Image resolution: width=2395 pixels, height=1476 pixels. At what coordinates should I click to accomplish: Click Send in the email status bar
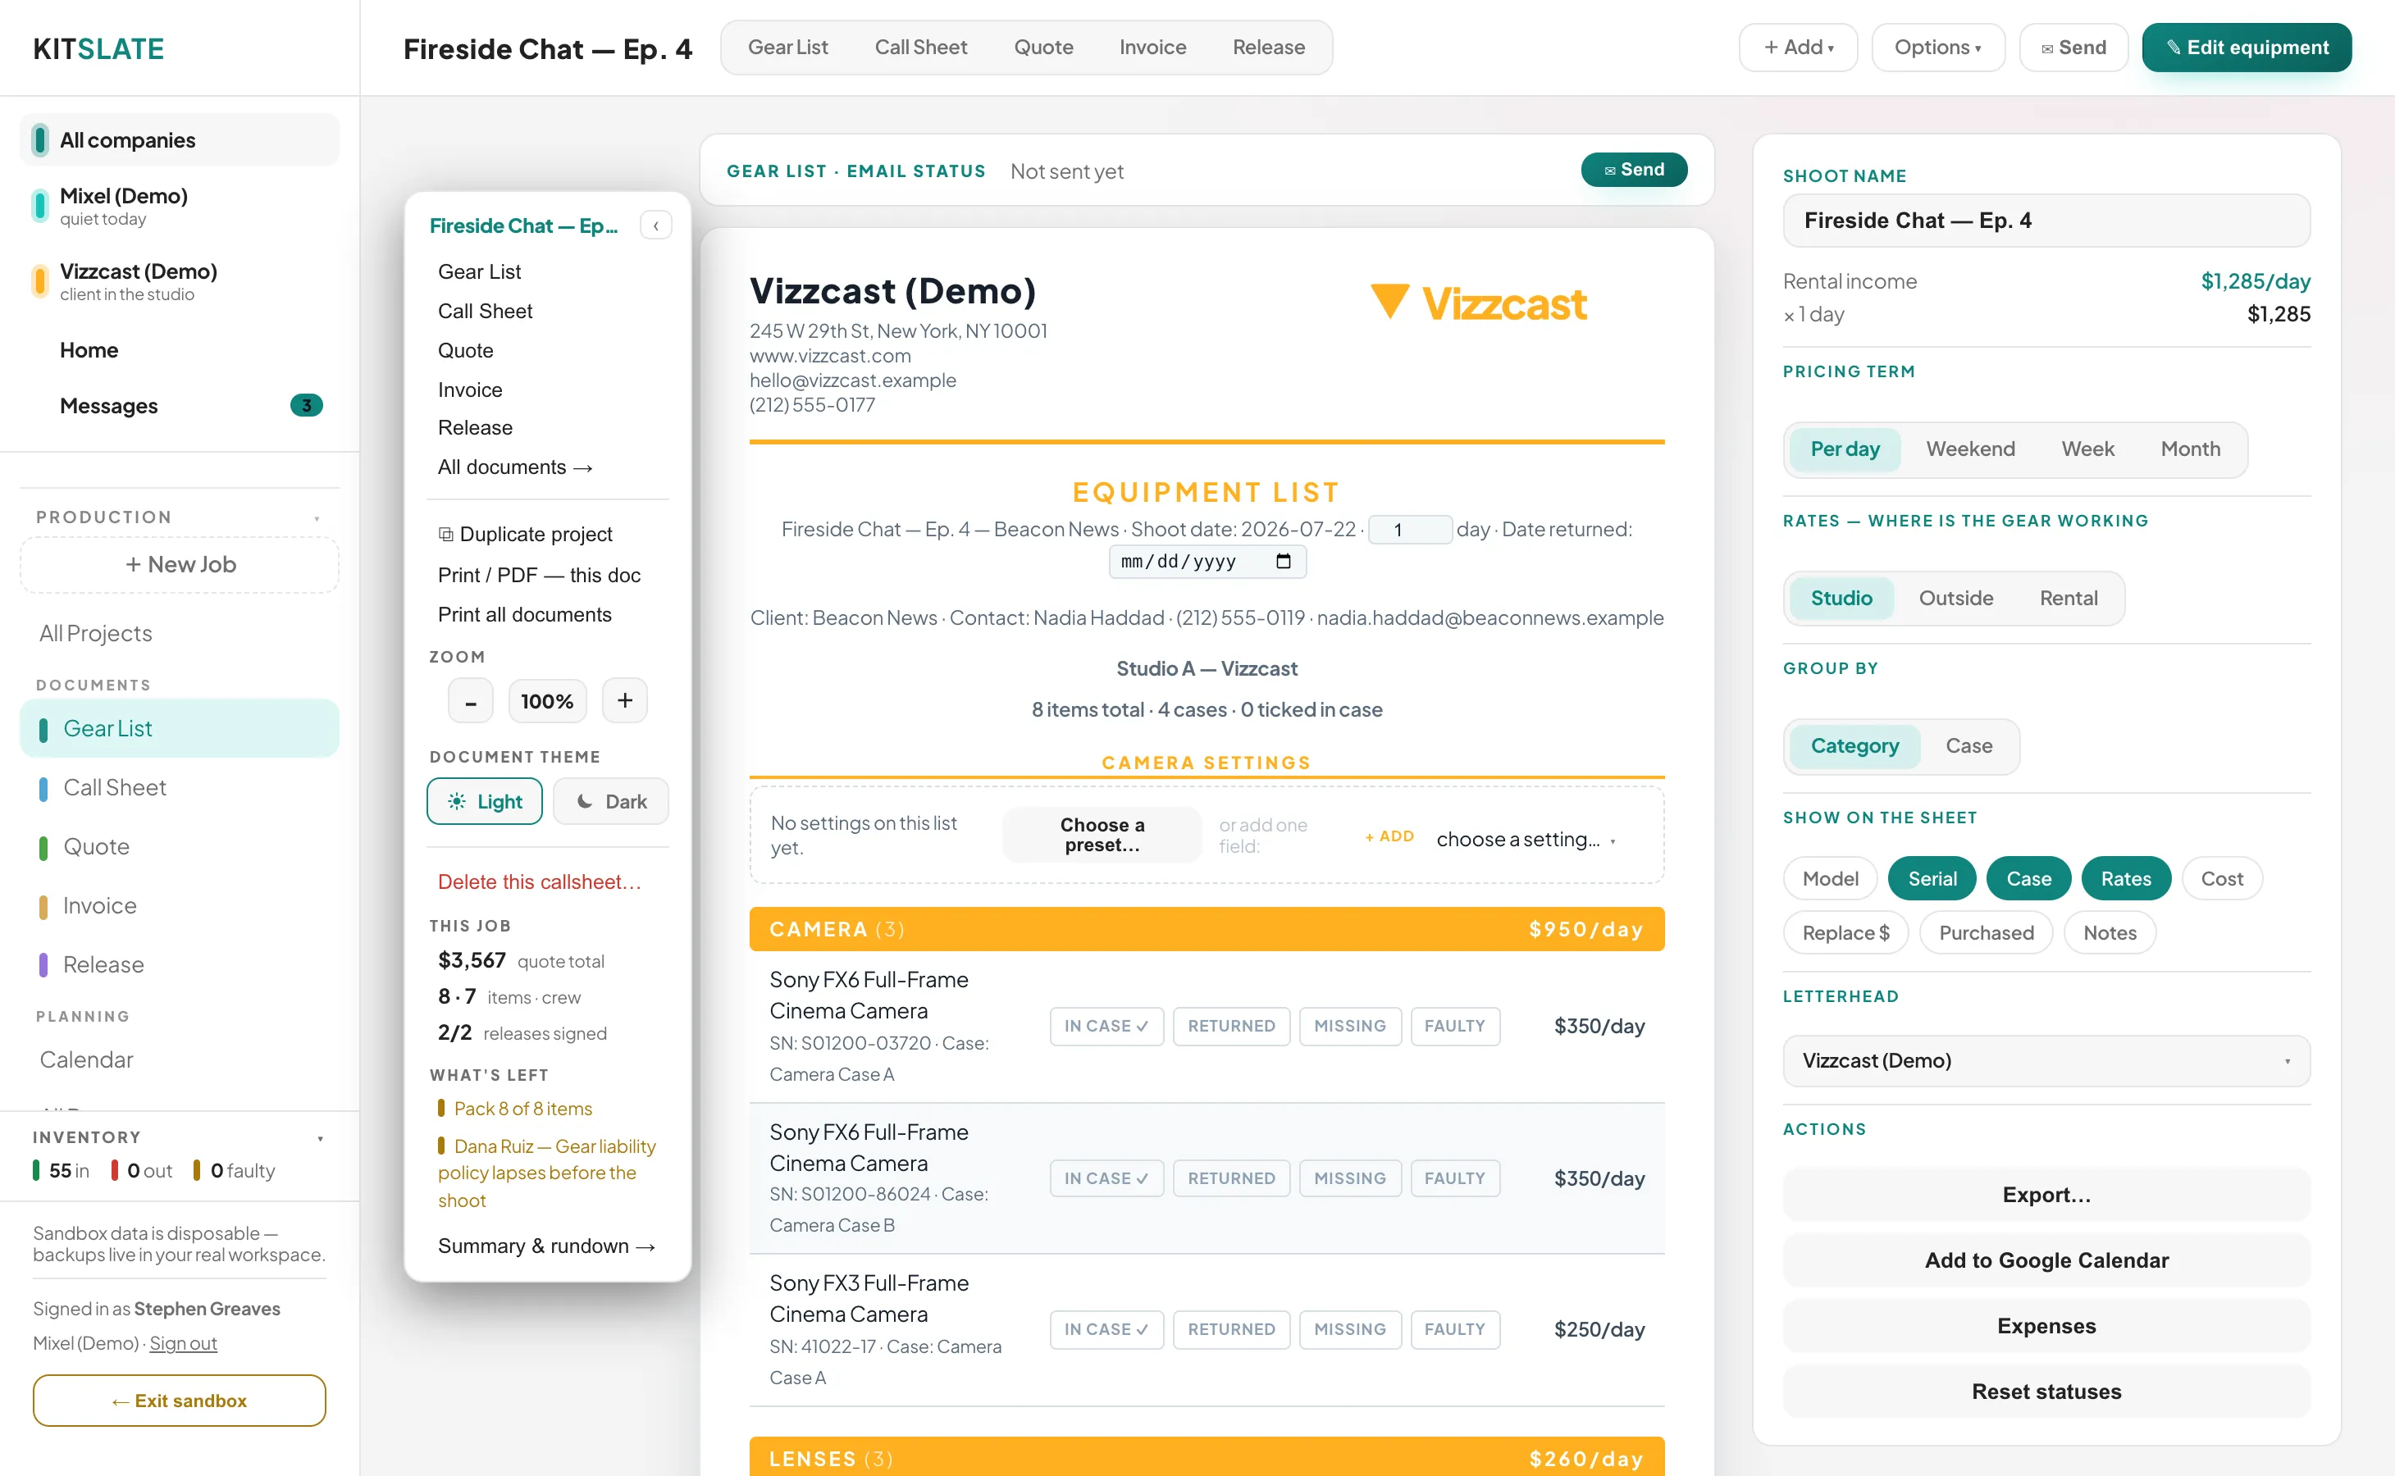1634,170
